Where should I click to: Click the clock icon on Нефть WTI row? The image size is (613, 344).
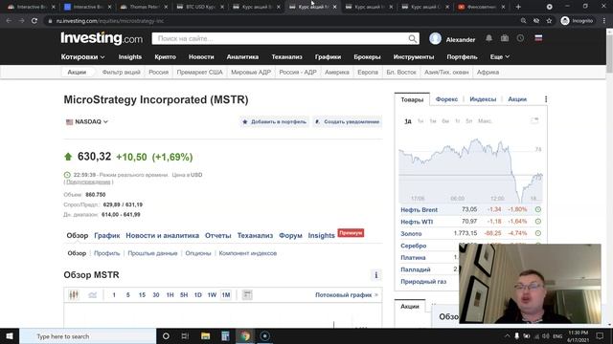click(x=538, y=221)
